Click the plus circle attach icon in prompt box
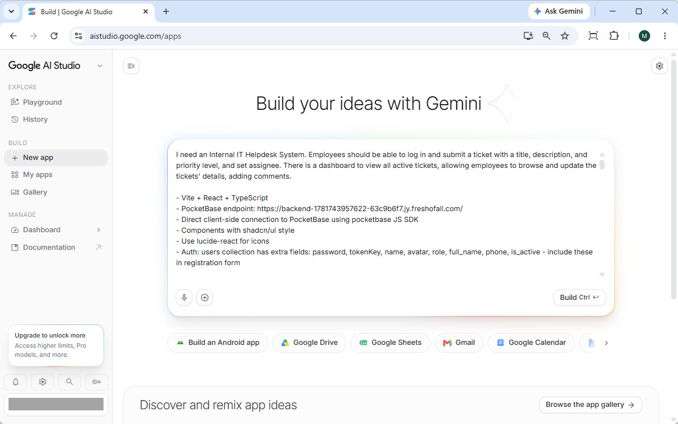The height and width of the screenshot is (424, 678). point(205,297)
